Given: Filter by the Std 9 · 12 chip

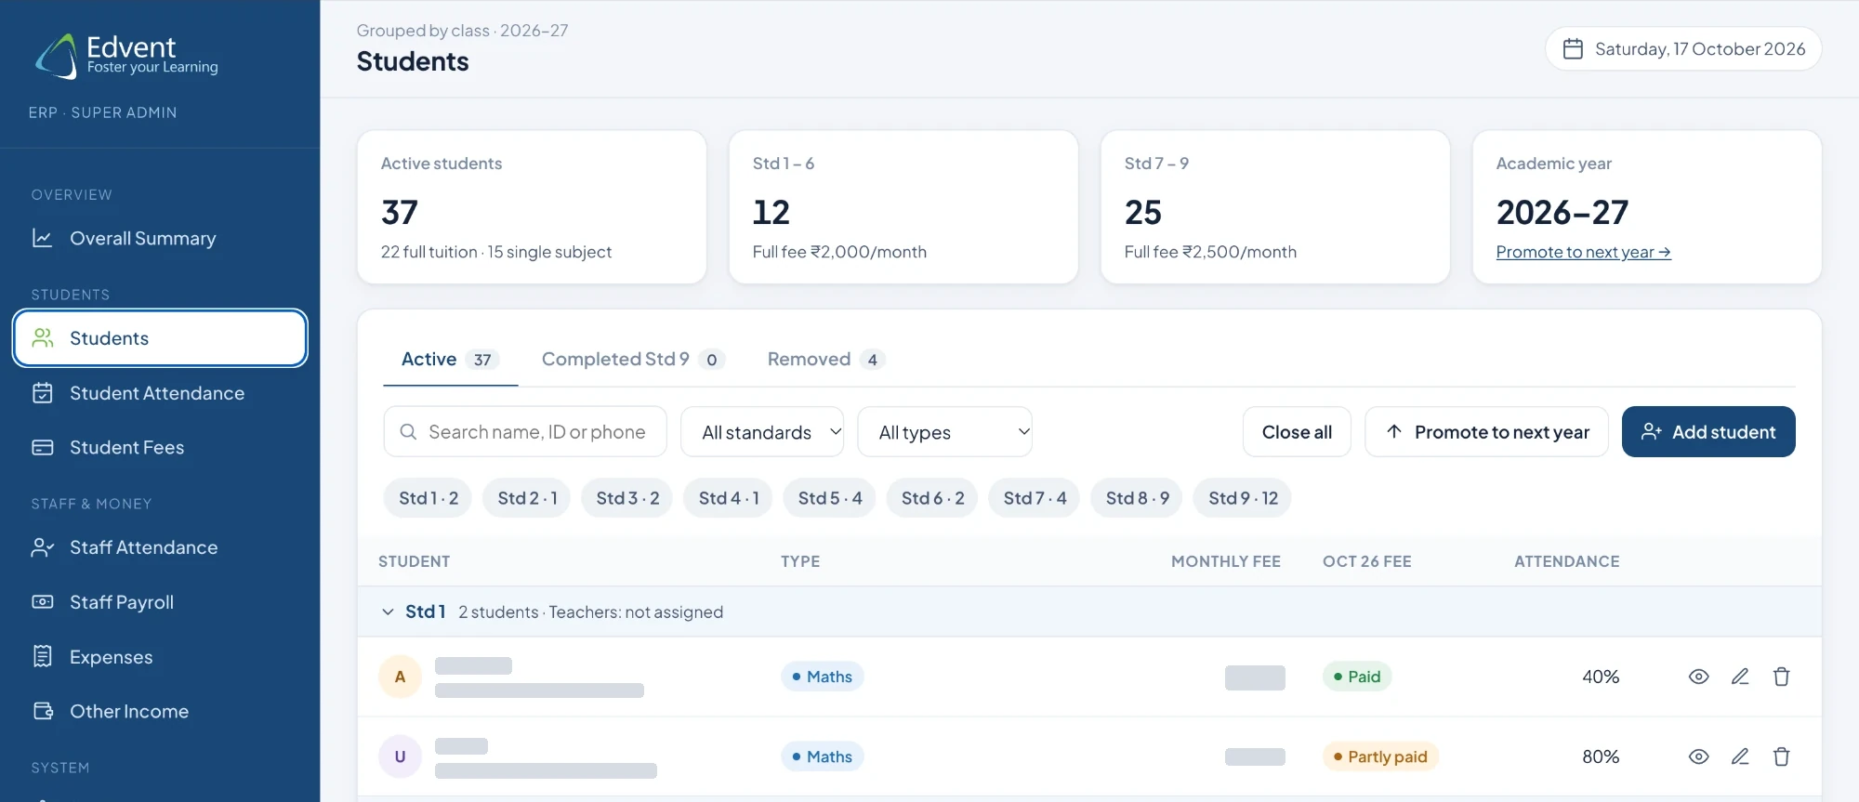Looking at the screenshot, I should 1243,498.
